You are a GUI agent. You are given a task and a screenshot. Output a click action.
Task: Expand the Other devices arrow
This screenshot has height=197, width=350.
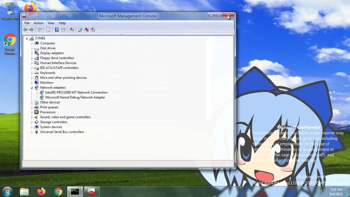point(32,103)
